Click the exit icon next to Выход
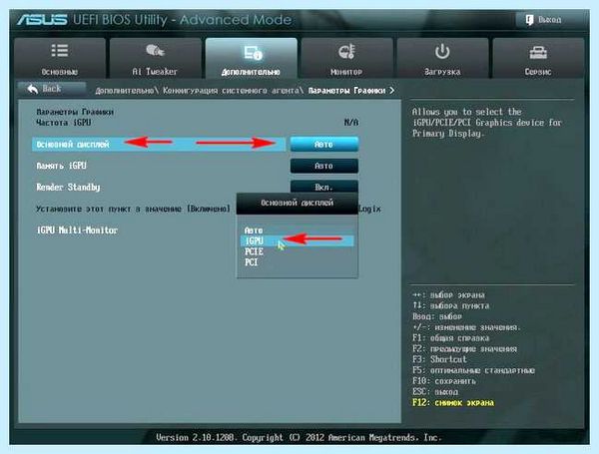599x454 pixels. pyautogui.click(x=529, y=20)
